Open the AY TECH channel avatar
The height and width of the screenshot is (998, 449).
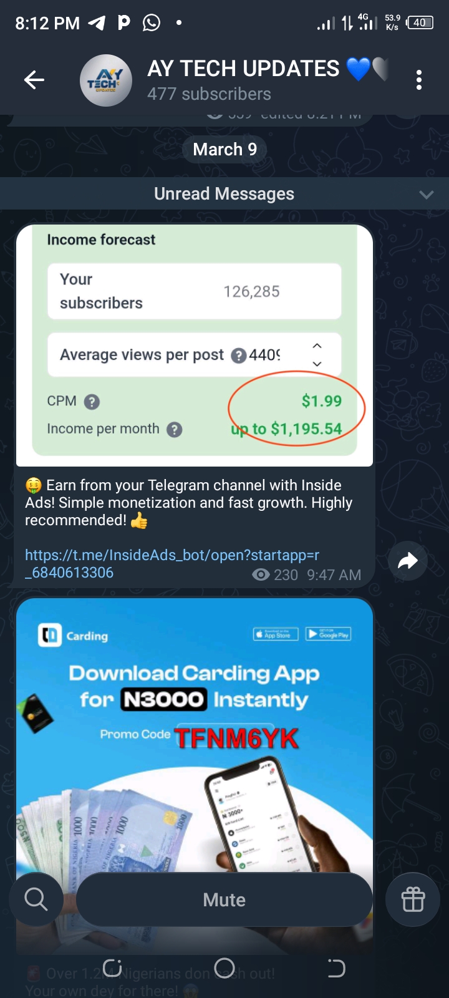pyautogui.click(x=106, y=80)
